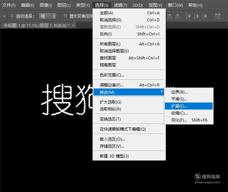The width and height of the screenshot is (228, 192).
Task: Click the align horizontal centers icon
Action: [196, 16]
